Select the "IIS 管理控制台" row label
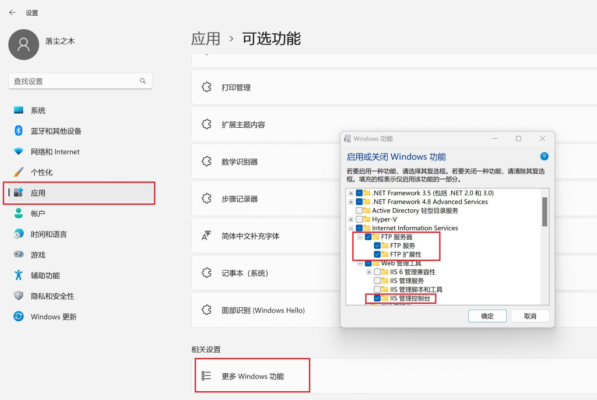Screen dimensions: 597x400 click(x=410, y=298)
